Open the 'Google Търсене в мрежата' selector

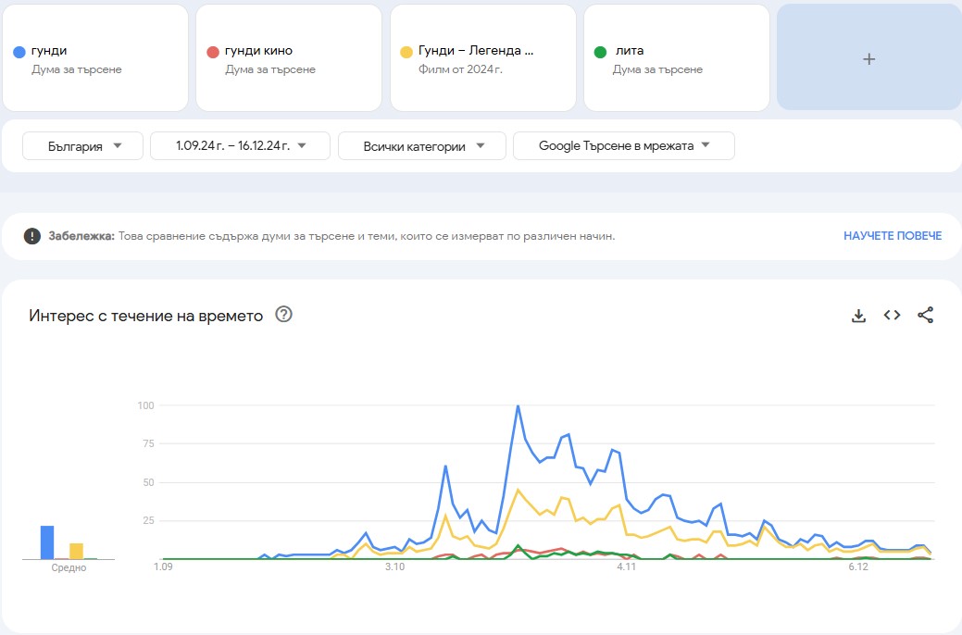pos(623,145)
